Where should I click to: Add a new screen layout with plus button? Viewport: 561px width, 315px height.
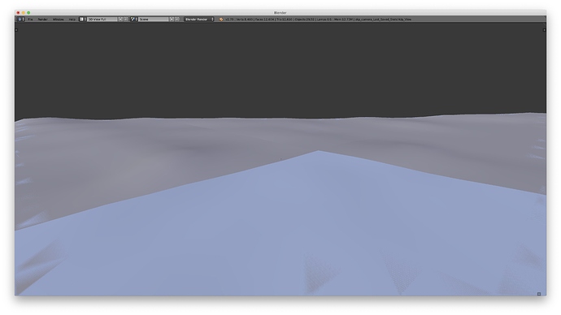click(x=120, y=19)
